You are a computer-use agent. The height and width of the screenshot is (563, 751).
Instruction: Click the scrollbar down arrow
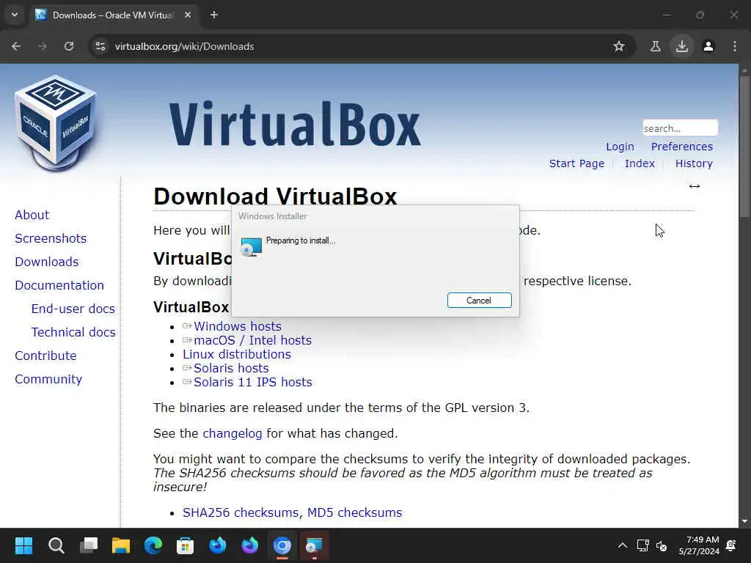pyautogui.click(x=744, y=521)
